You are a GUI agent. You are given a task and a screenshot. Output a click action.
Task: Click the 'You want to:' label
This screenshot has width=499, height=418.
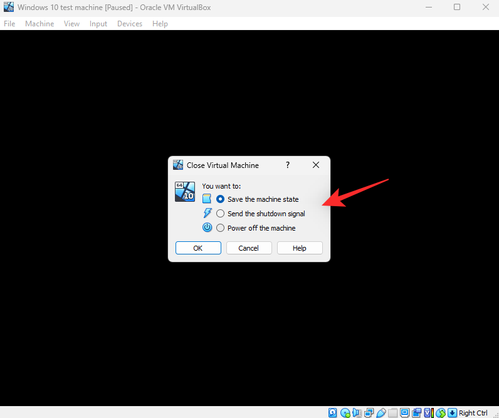click(x=221, y=186)
